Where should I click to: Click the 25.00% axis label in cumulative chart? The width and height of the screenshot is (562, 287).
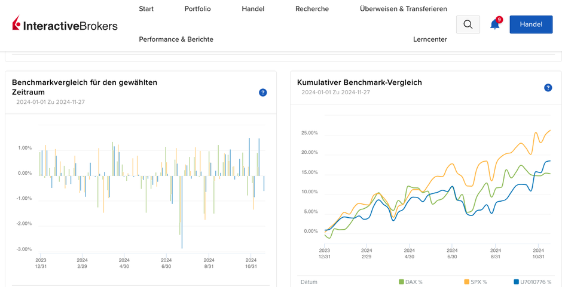click(x=310, y=133)
